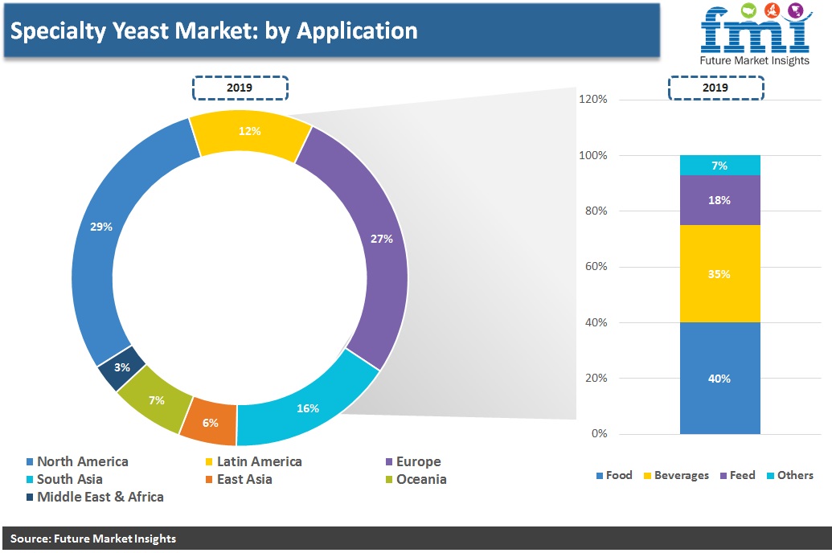The image size is (832, 553).
Task: Click the North America legend color square
Action: pos(30,461)
